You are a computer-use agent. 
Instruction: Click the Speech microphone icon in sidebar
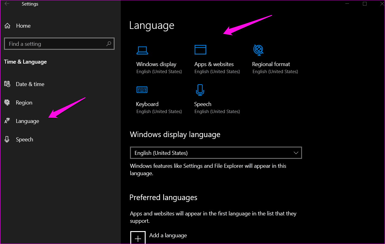point(7,140)
